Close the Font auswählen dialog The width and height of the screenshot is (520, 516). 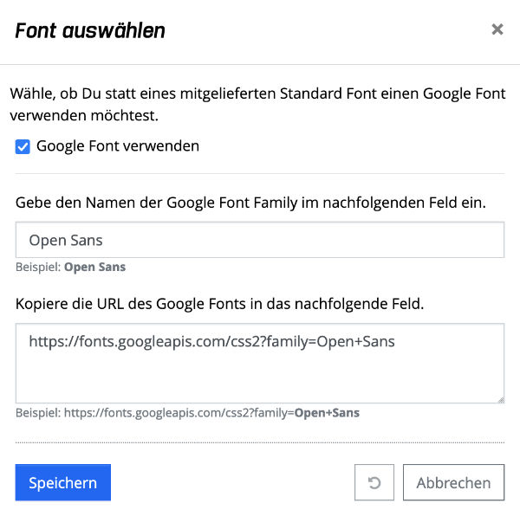coord(497,30)
